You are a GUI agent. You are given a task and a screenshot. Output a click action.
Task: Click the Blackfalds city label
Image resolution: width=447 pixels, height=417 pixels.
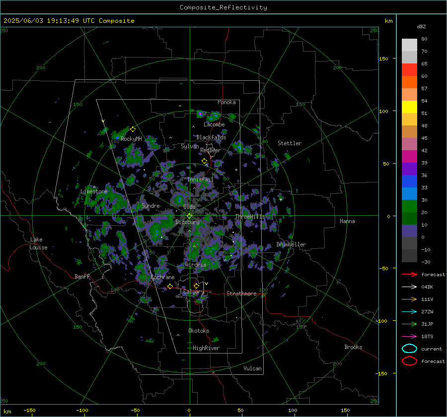click(211, 137)
